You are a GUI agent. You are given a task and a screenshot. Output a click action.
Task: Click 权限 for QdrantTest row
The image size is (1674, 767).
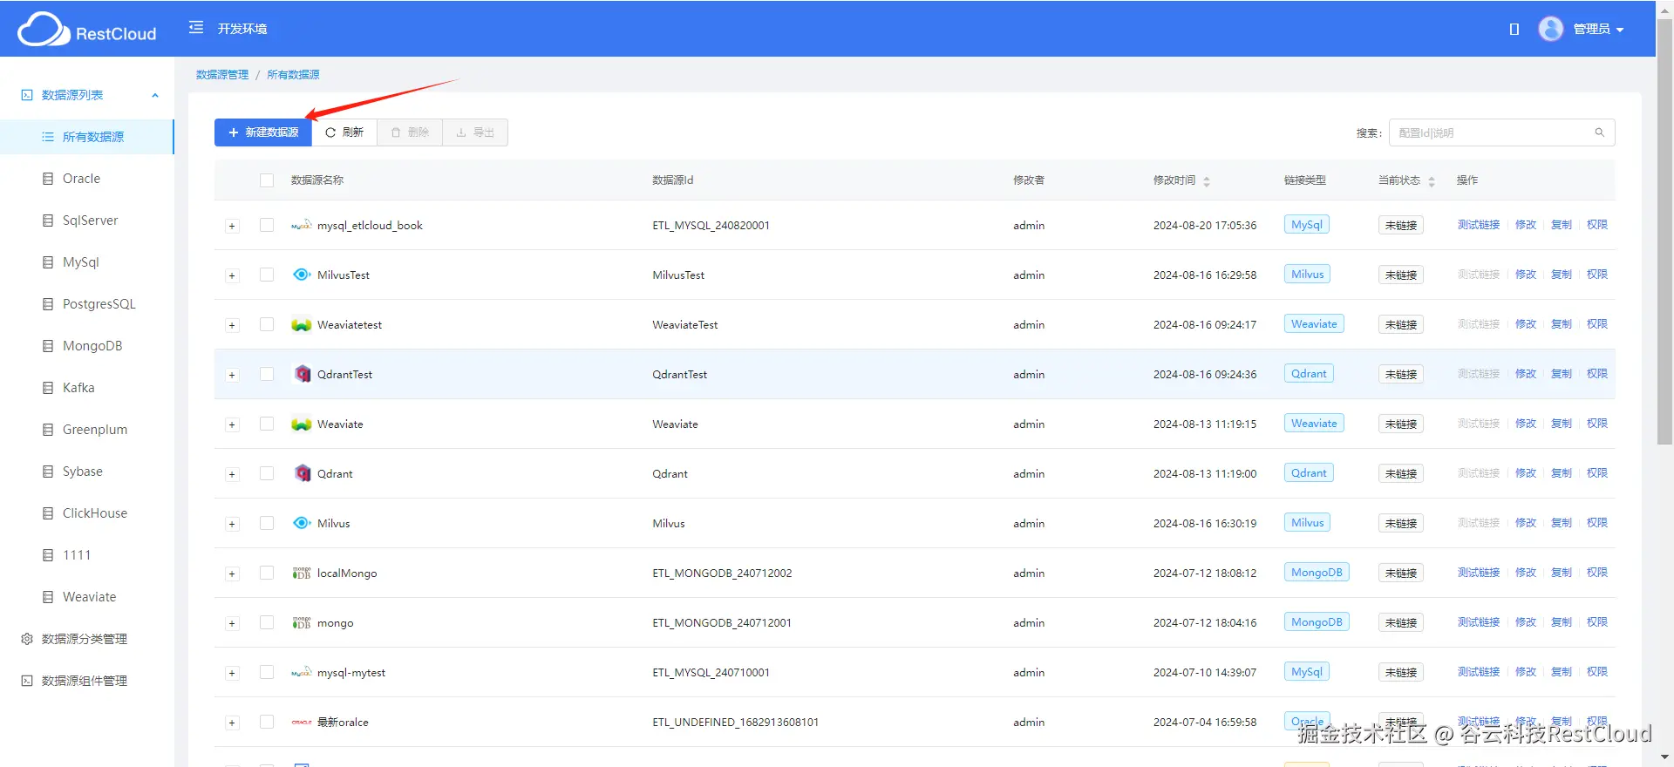[1597, 374]
